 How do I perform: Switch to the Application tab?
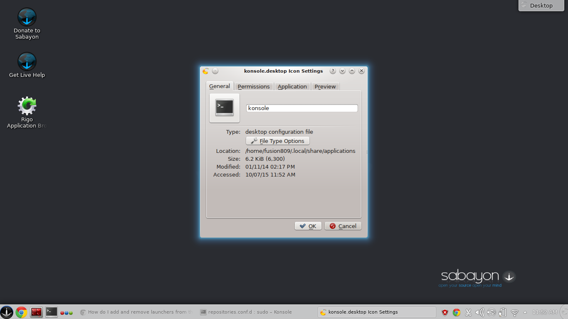(292, 86)
